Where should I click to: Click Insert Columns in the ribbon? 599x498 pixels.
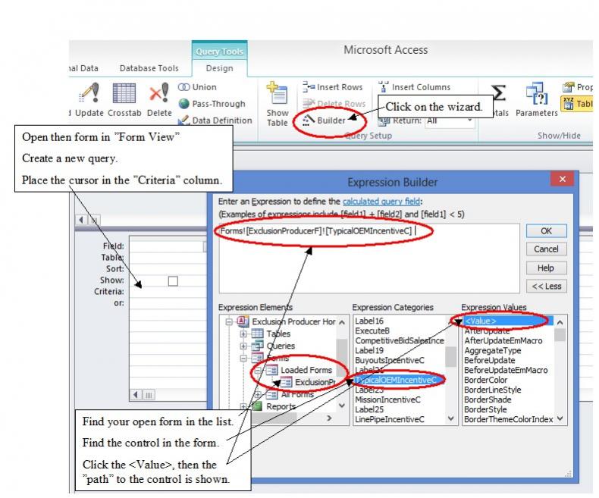click(415, 87)
